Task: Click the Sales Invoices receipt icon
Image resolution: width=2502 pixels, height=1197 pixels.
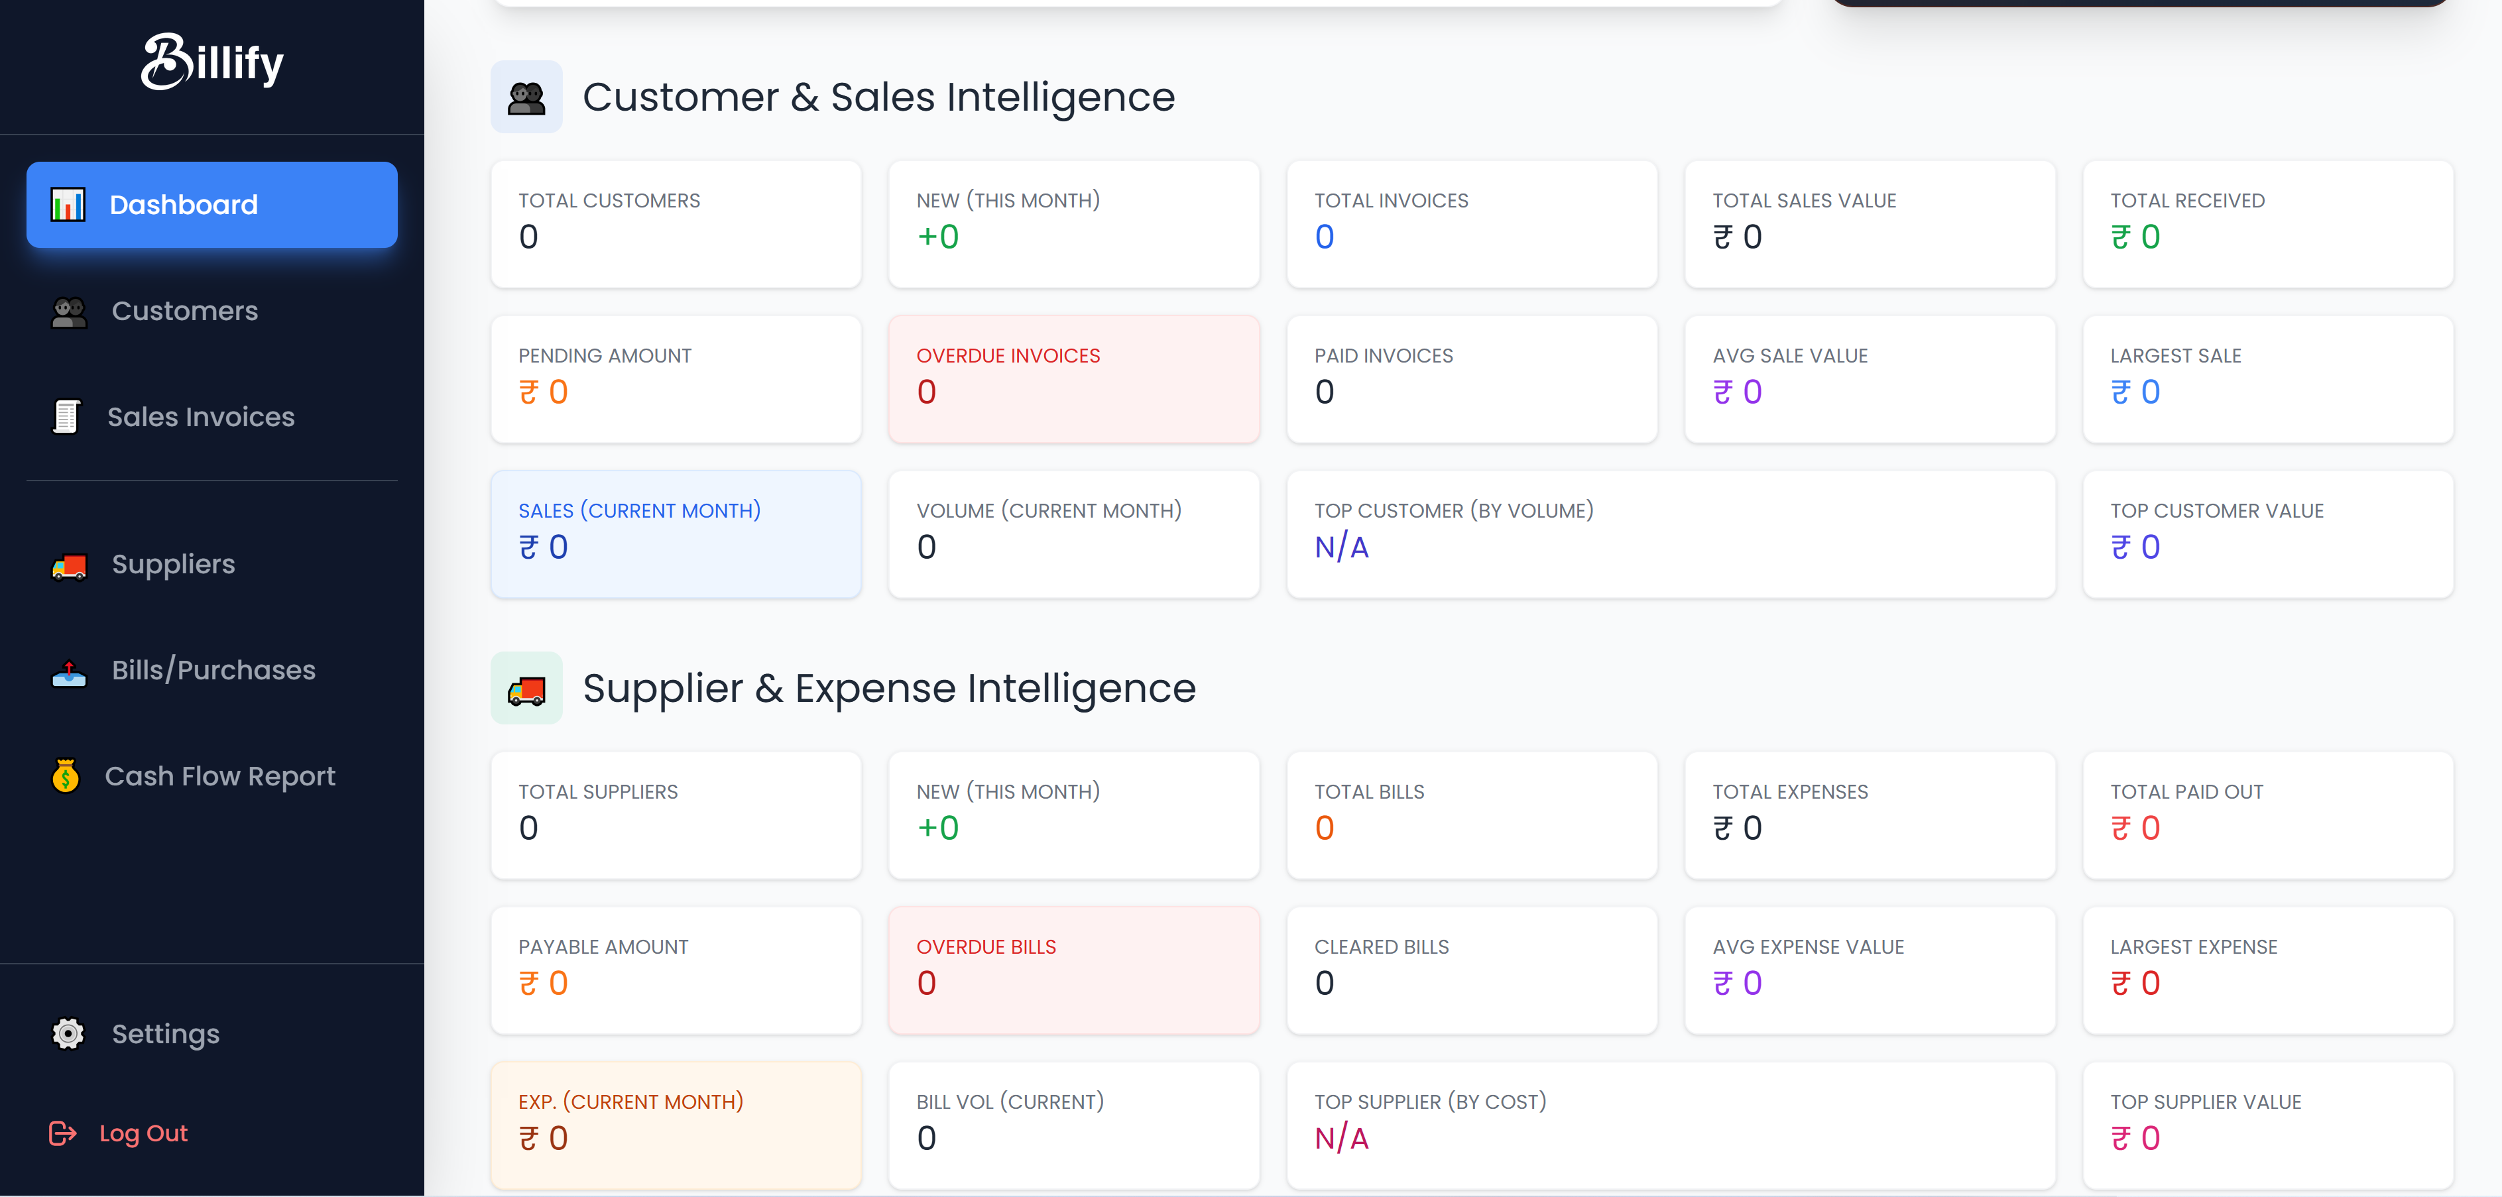Action: pyautogui.click(x=66, y=418)
